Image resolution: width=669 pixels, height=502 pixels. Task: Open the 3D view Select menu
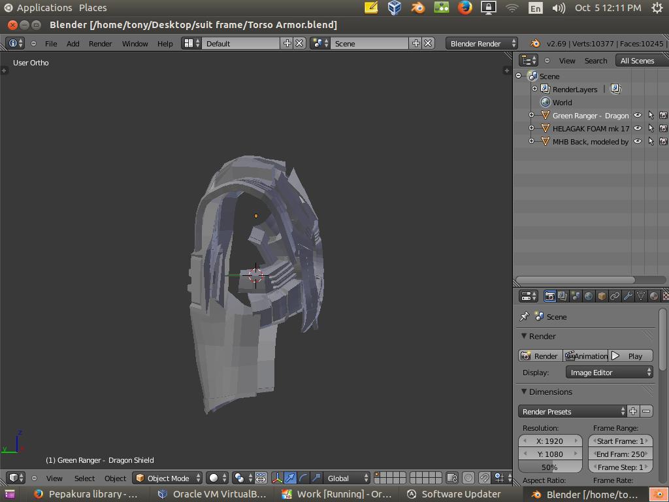click(x=84, y=478)
